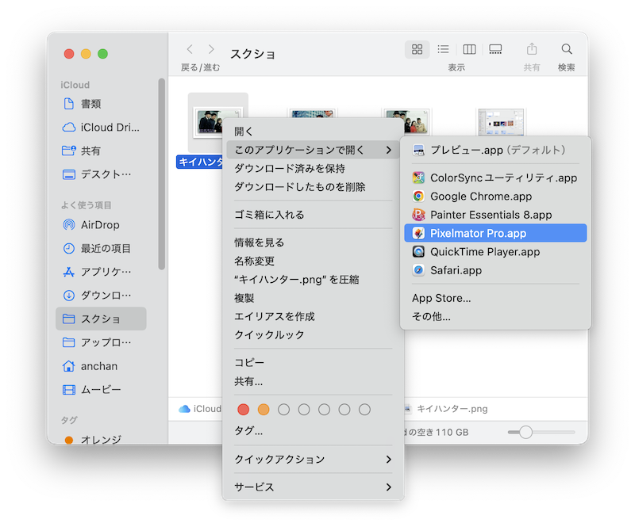635x523 pixels.
Task: Open with Google Chrome.app
Action: coord(495,197)
